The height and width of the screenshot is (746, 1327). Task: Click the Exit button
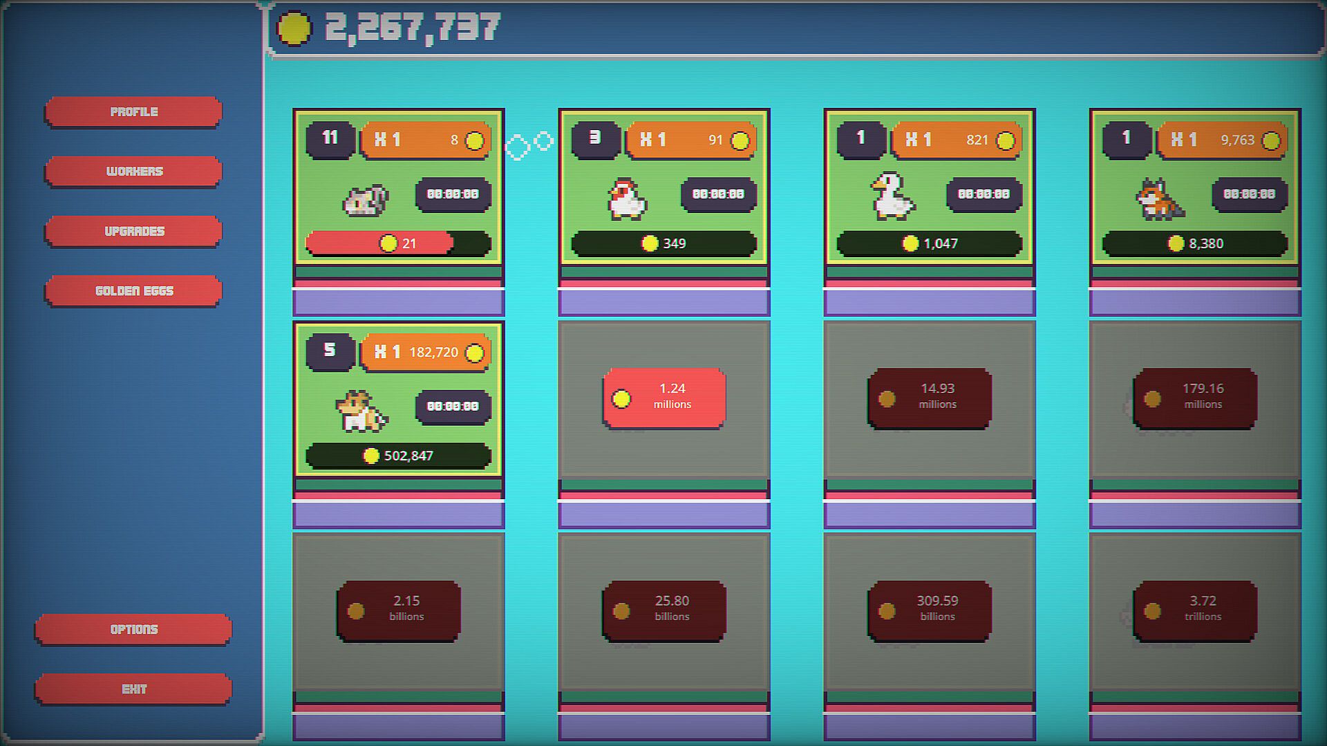[133, 689]
